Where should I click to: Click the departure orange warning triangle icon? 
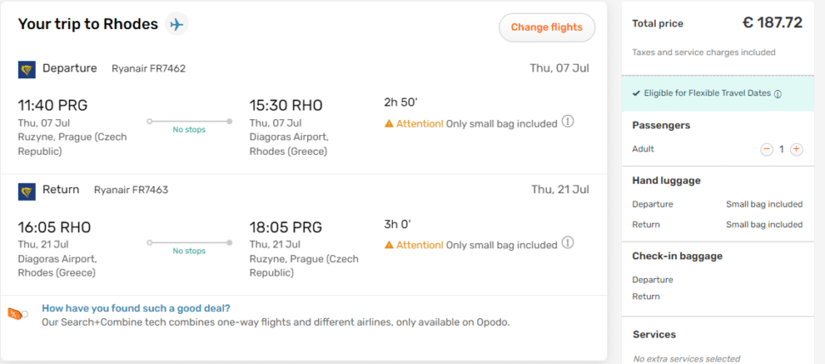(390, 124)
